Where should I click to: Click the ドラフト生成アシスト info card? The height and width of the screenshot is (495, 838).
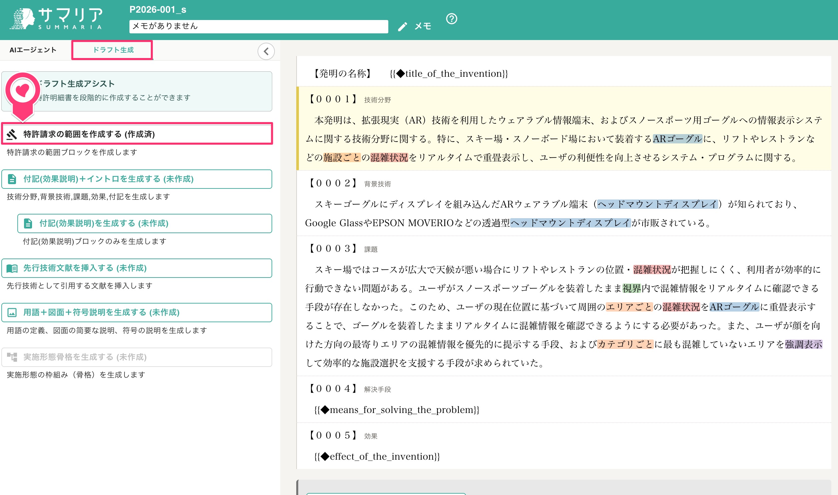pyautogui.click(x=137, y=91)
